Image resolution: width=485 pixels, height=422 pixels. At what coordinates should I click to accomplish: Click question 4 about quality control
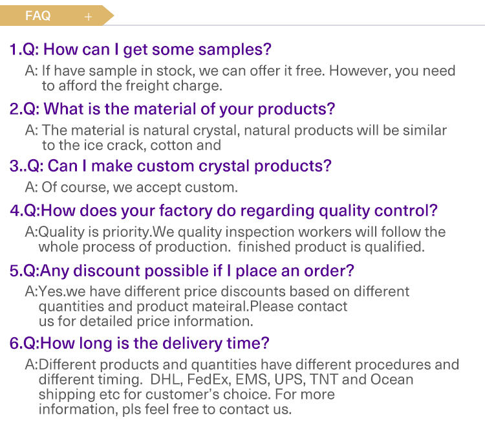pyautogui.click(x=224, y=211)
